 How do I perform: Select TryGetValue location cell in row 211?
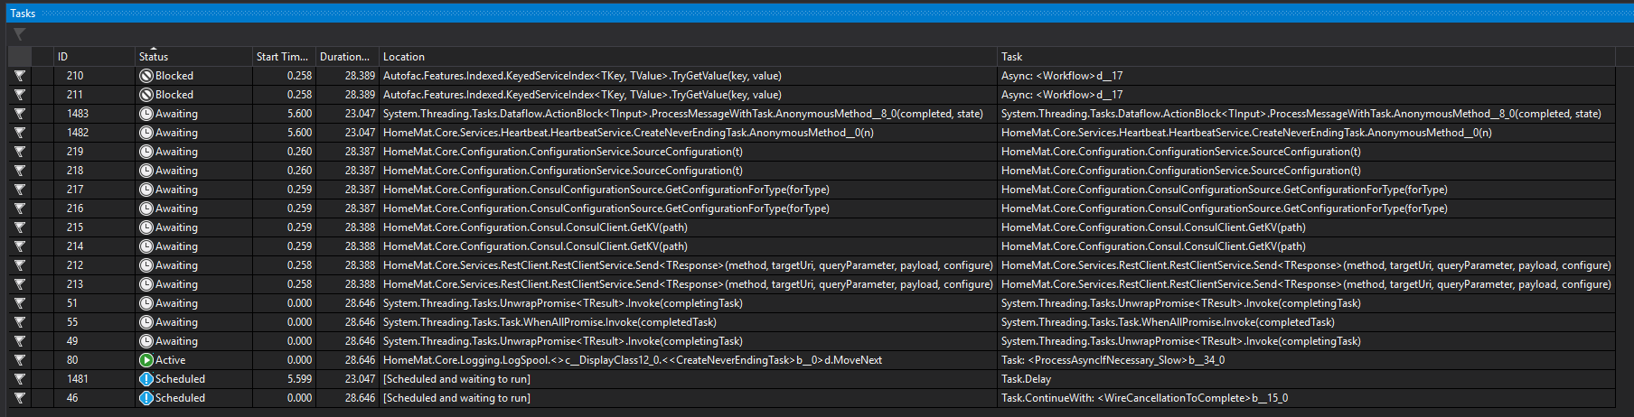point(688,95)
